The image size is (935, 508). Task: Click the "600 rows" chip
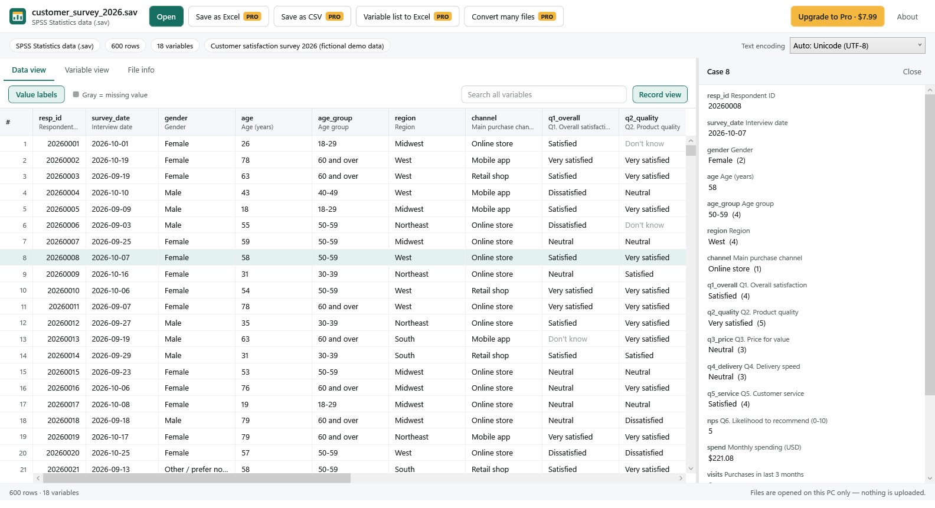point(125,46)
